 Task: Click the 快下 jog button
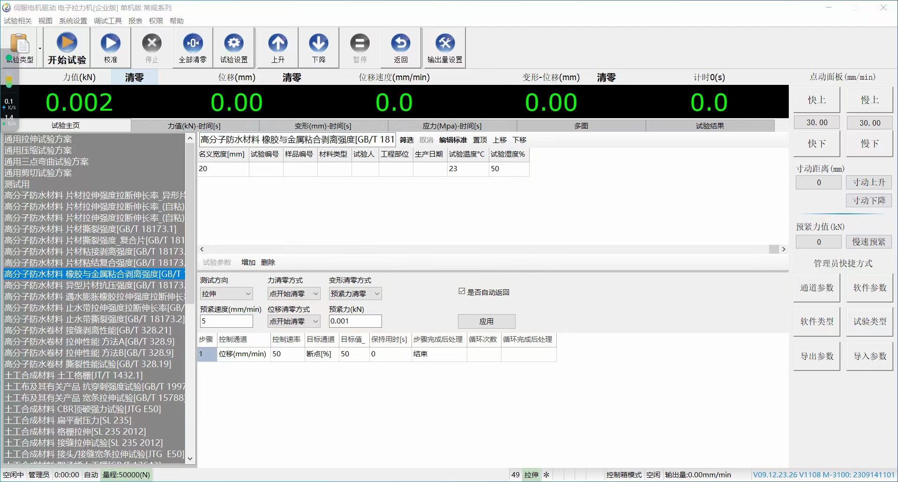click(x=817, y=143)
